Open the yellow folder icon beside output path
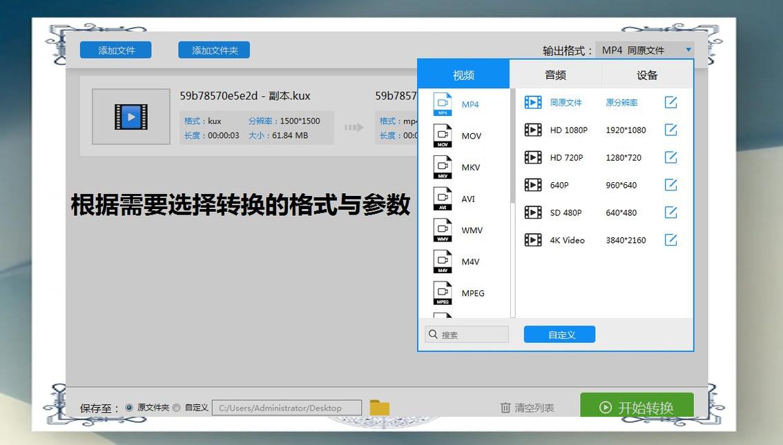783x445 pixels. [379, 407]
